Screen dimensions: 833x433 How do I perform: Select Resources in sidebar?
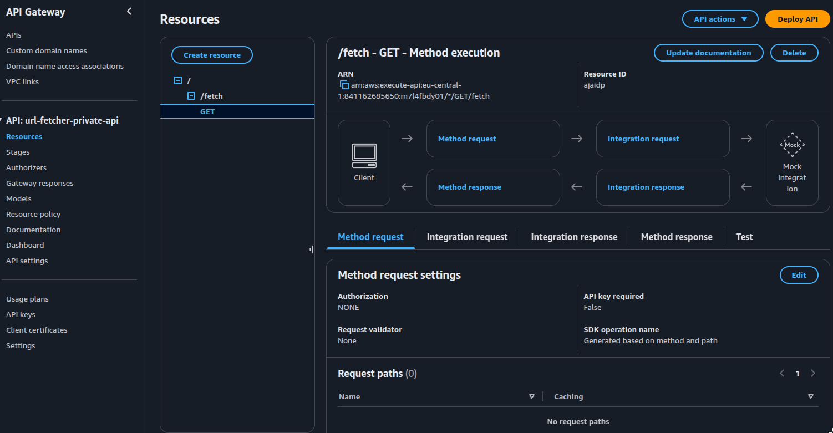[x=24, y=136]
